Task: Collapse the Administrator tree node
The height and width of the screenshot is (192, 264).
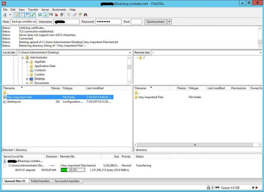Action: point(23,58)
